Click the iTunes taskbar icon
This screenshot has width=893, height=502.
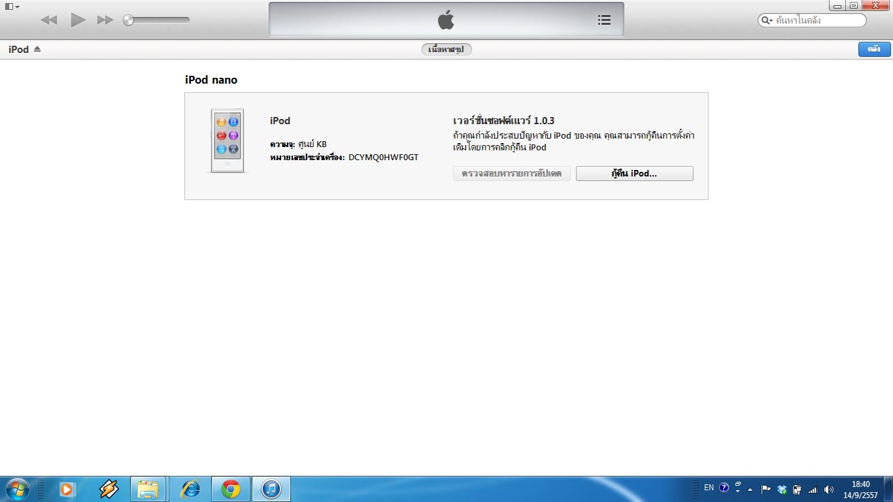271,489
